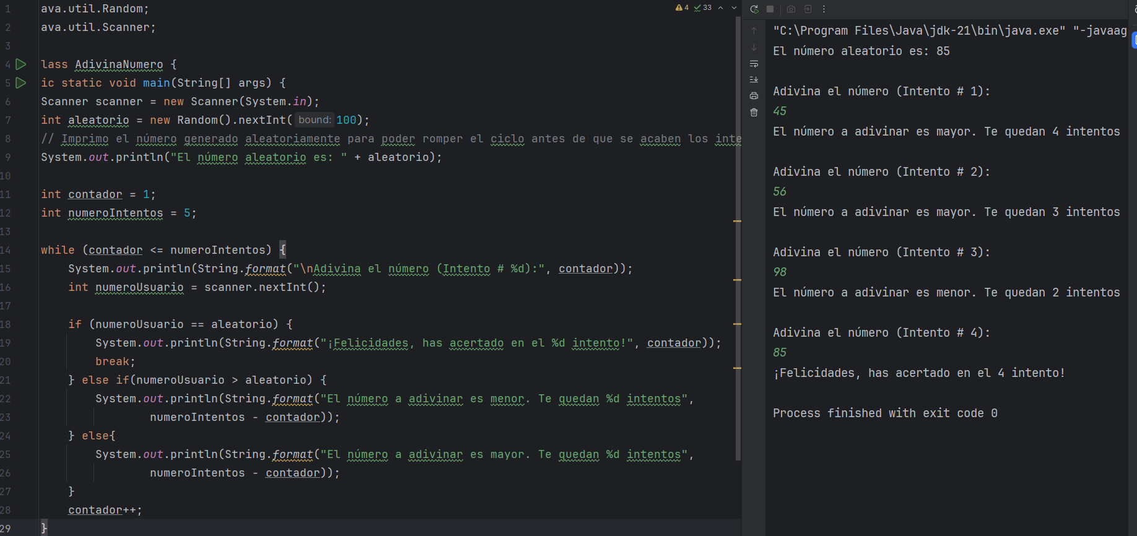This screenshot has height=536, width=1137.
Task: Click the 'while' keyword on line 14
Action: (58, 250)
